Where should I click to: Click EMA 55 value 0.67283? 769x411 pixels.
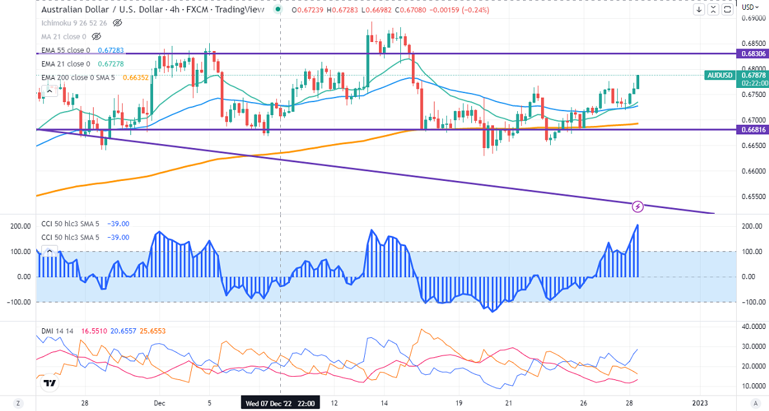tap(111, 50)
